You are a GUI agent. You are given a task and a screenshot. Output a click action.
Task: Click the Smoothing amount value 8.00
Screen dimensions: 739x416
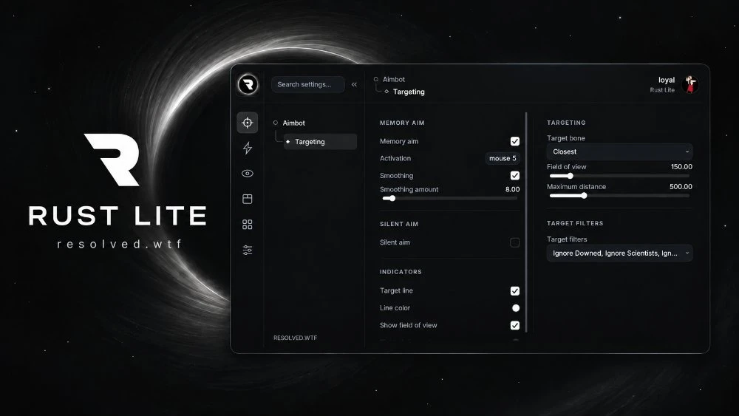coord(512,189)
